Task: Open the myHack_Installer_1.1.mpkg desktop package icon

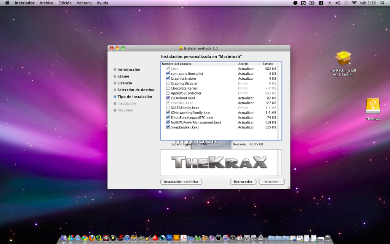Action: 343,58
